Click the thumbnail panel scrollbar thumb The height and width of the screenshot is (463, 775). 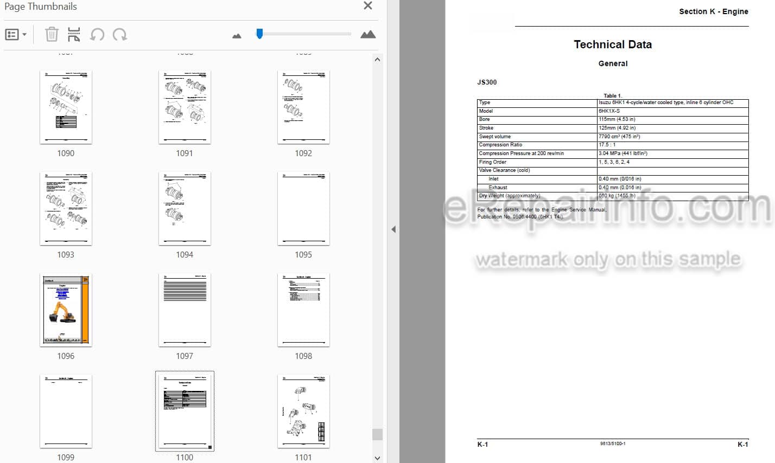378,434
